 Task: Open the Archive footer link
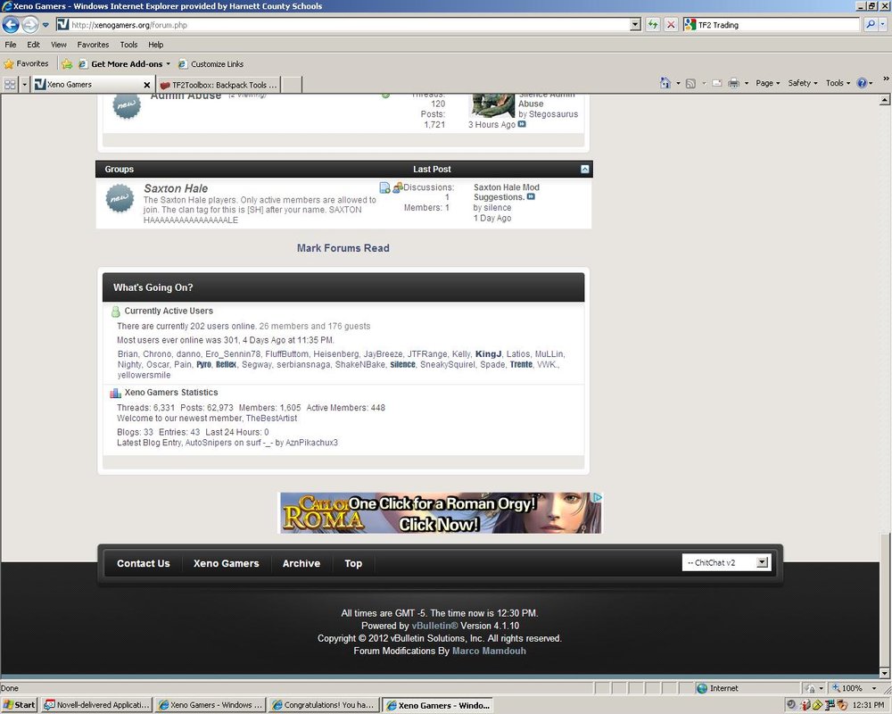tap(301, 563)
